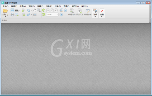Set actual size 1:1 view

click(x=48, y=10)
